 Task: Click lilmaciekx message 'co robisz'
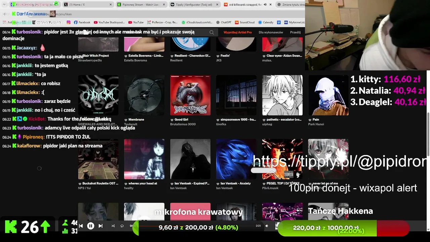[x=51, y=83]
